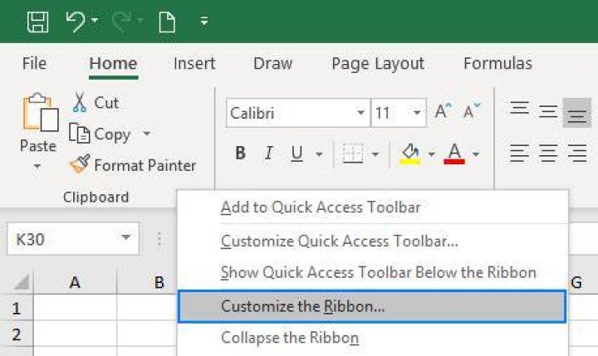Click Align Right icon
598x356 pixels.
[576, 154]
